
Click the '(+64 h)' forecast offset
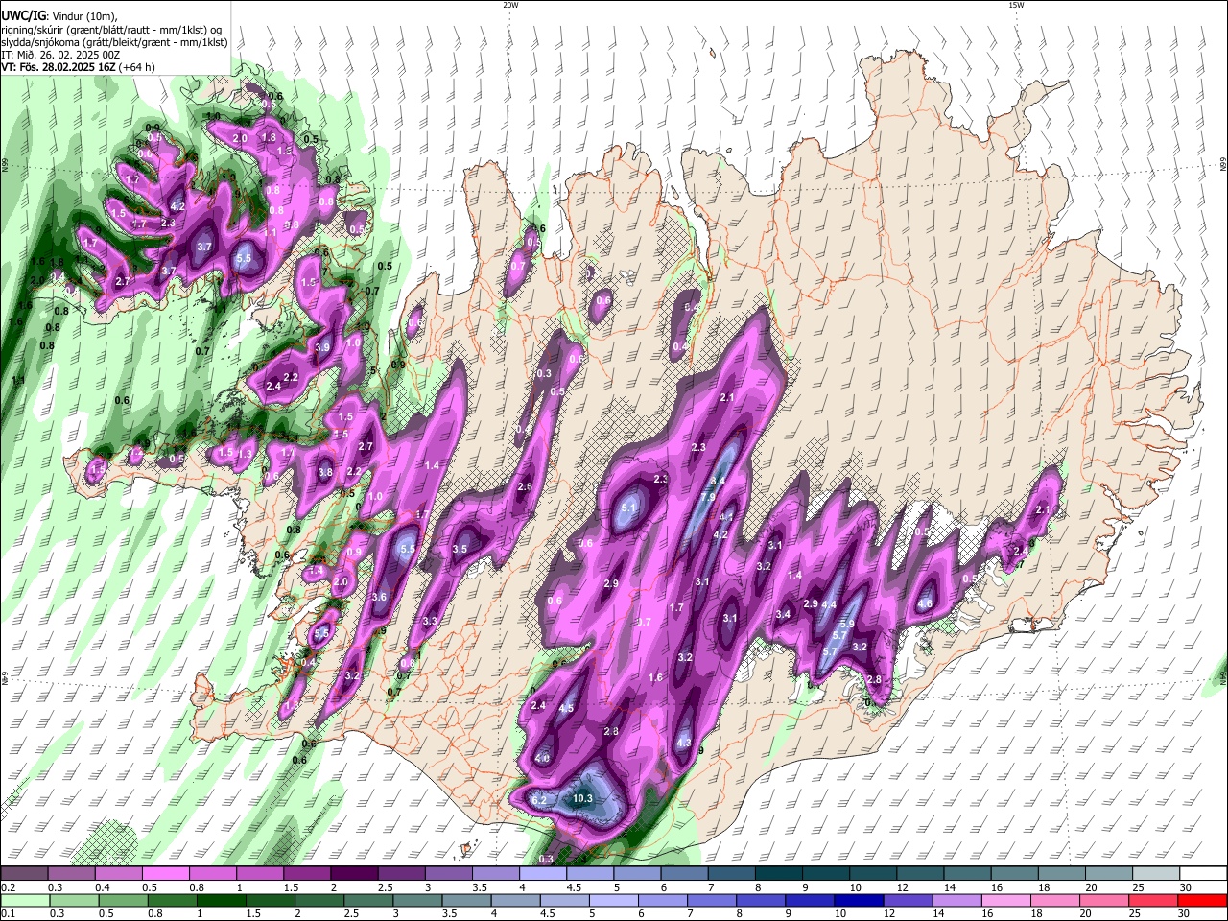point(137,67)
